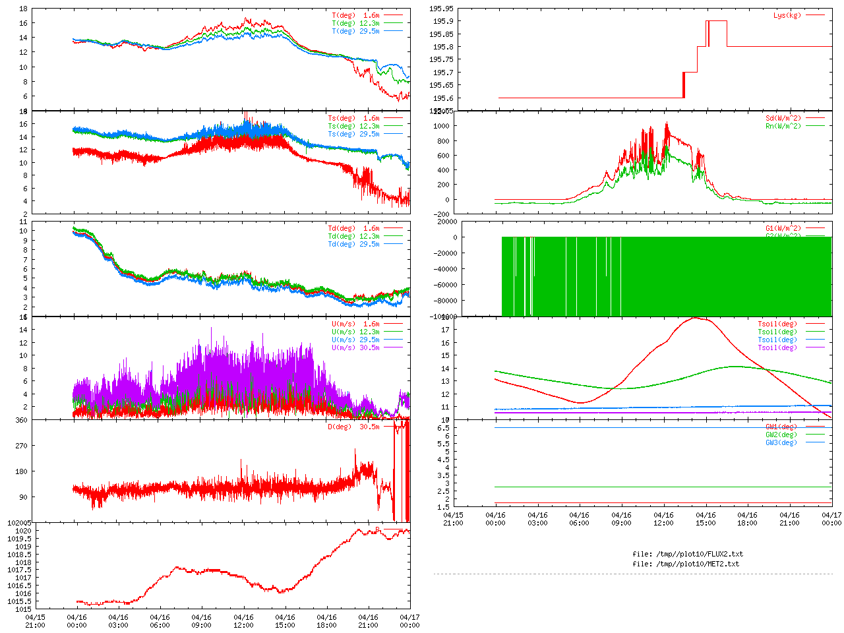Click the red T(deg) 1.6m legend line

(x=393, y=15)
